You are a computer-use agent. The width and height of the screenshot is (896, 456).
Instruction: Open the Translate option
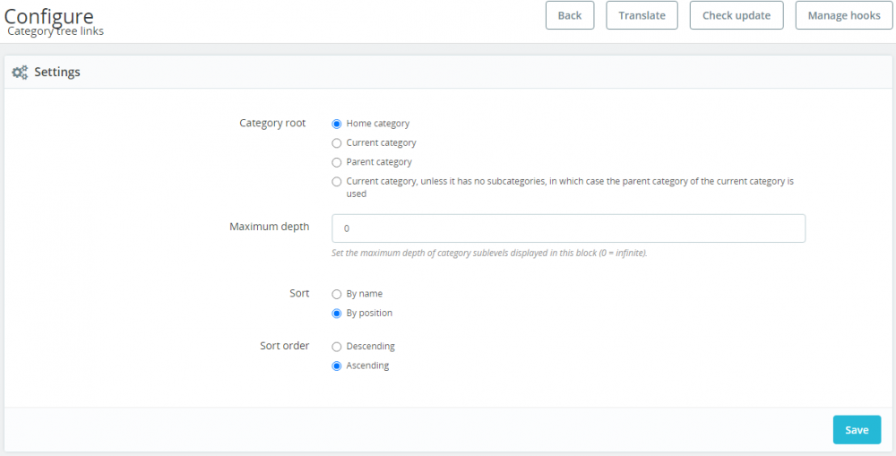click(642, 15)
